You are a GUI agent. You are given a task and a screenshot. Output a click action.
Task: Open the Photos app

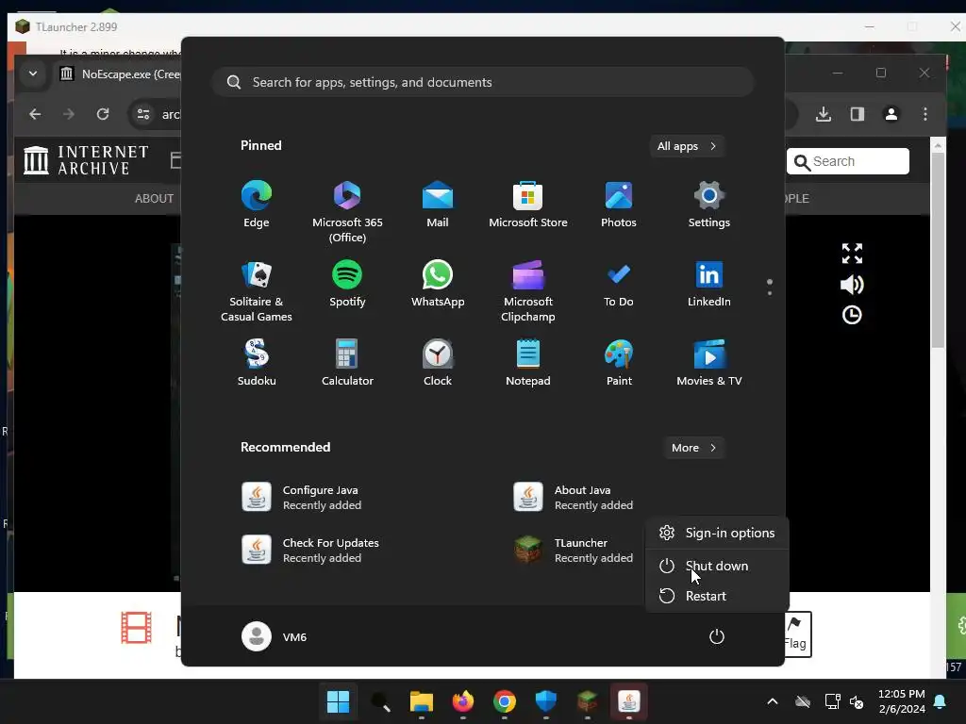[x=619, y=205]
